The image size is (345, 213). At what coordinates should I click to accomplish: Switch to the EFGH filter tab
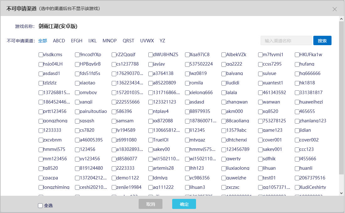coord(77,41)
